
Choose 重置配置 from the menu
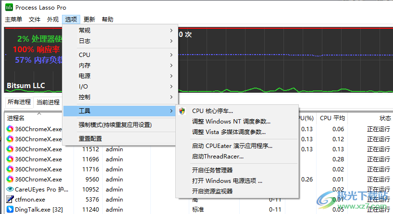pyautogui.click(x=120, y=138)
